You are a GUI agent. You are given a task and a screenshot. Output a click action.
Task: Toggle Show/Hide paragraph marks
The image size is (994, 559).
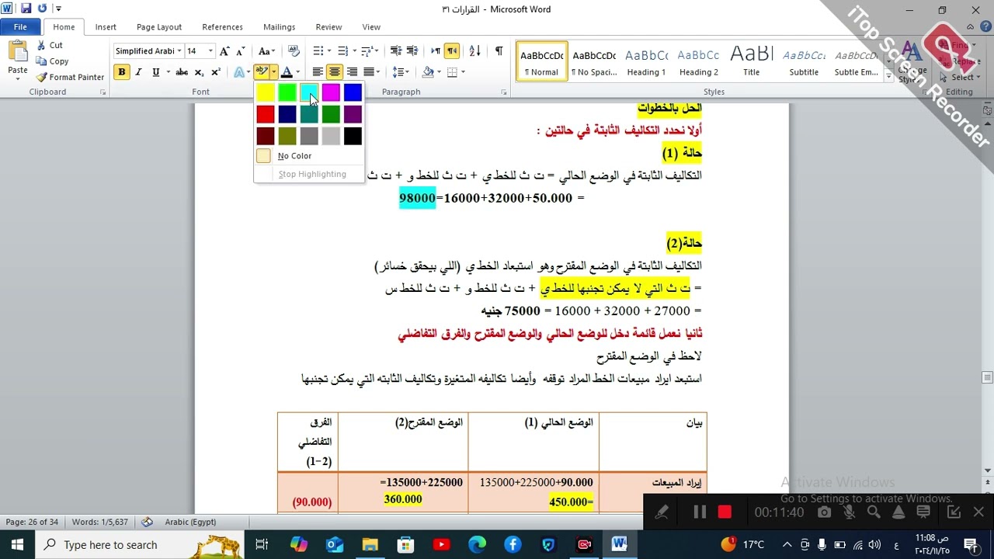(x=499, y=51)
